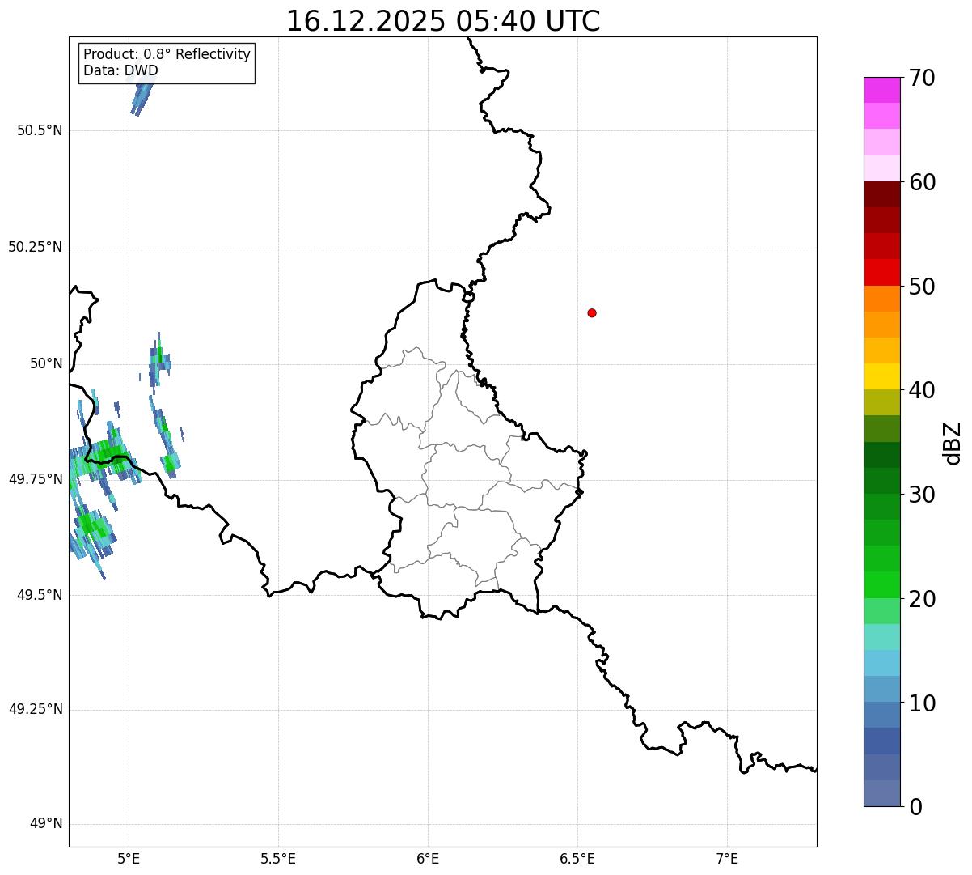Click the light cyan-blue swatch above 10

pyautogui.click(x=882, y=663)
